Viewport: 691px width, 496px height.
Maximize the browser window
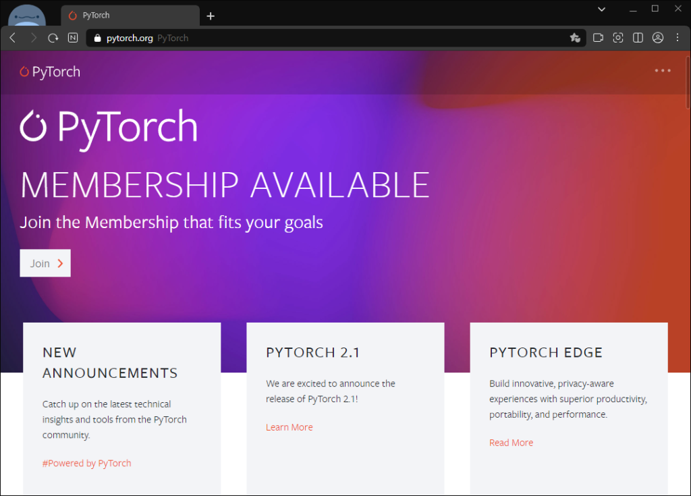[x=655, y=9]
